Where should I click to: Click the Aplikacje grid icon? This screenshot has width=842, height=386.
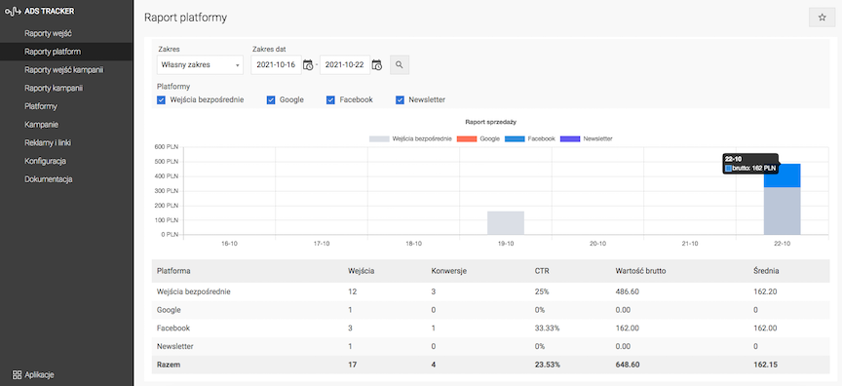[17, 374]
